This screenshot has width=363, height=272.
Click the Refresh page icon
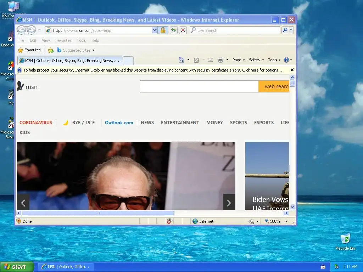174,30
